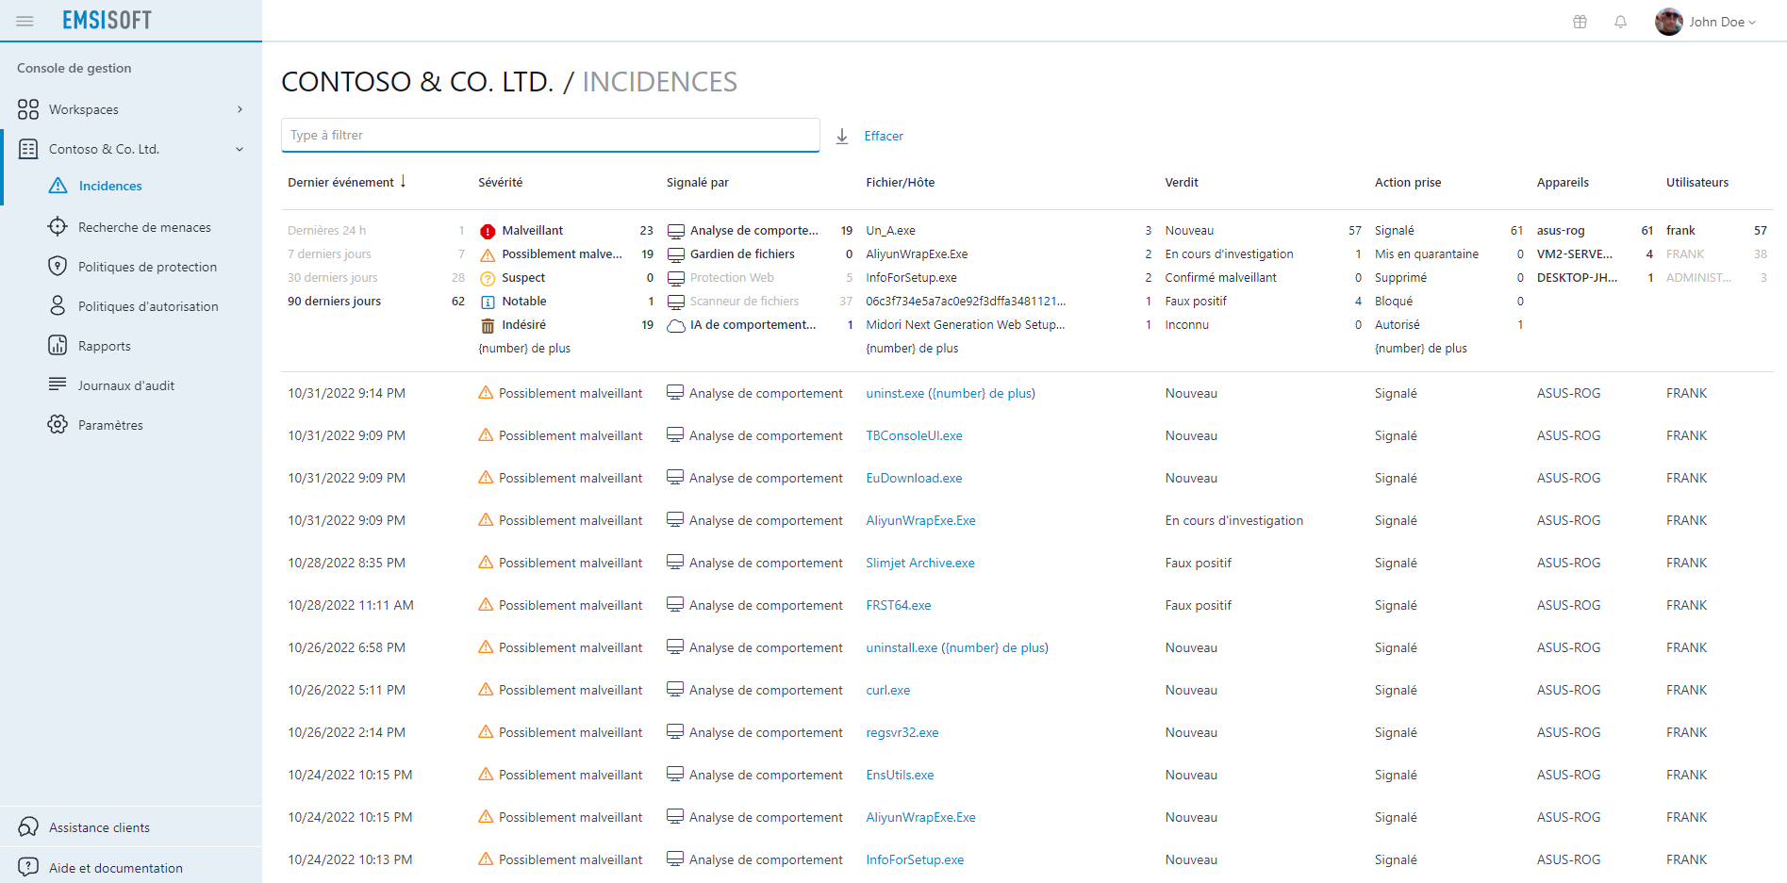
Task: Open EuDownload.exe incident link
Action: pos(914,478)
